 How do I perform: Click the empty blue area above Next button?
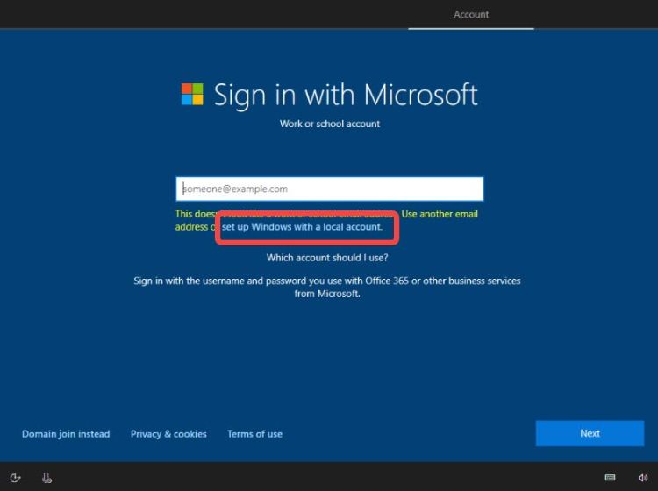(x=590, y=368)
